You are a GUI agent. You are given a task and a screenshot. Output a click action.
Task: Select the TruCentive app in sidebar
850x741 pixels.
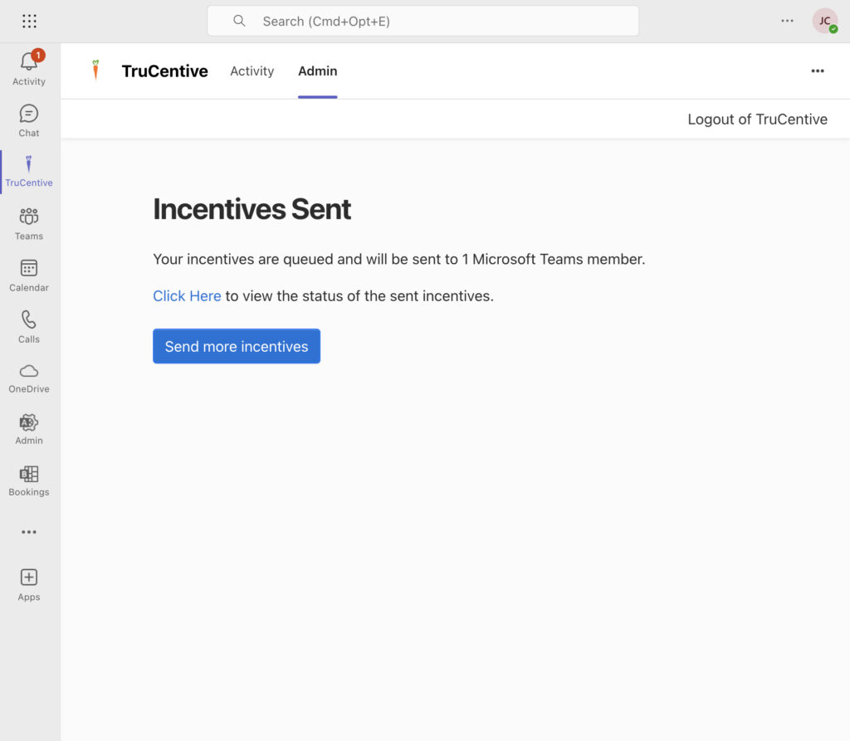click(29, 164)
